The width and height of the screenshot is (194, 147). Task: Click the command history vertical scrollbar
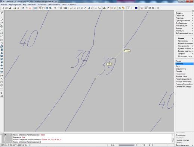173,138
